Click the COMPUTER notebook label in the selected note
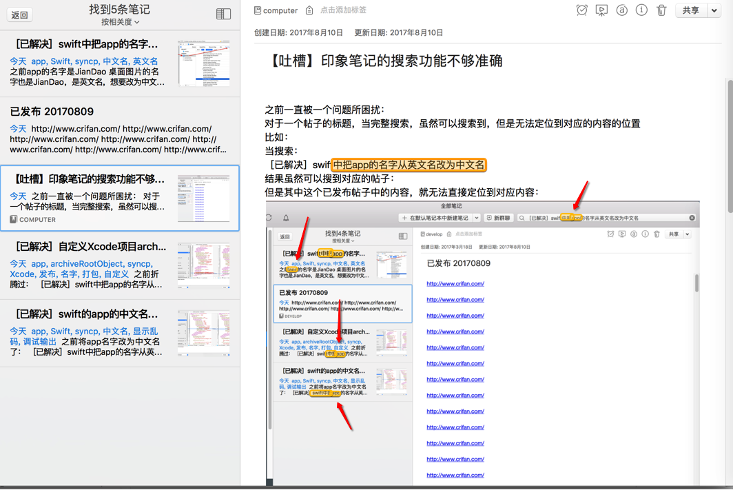733x490 pixels. click(33, 219)
